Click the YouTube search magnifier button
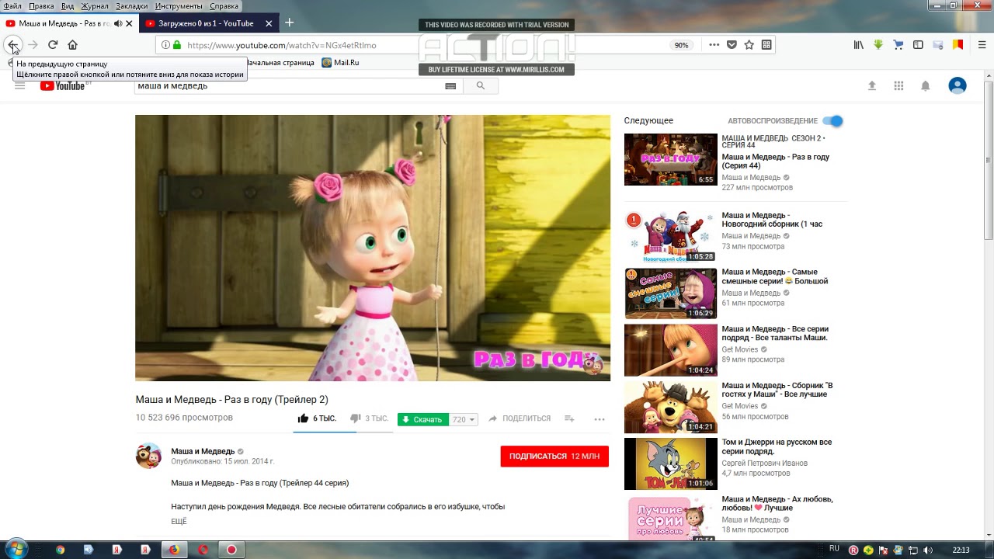Viewport: 994px width, 559px height. [481, 86]
